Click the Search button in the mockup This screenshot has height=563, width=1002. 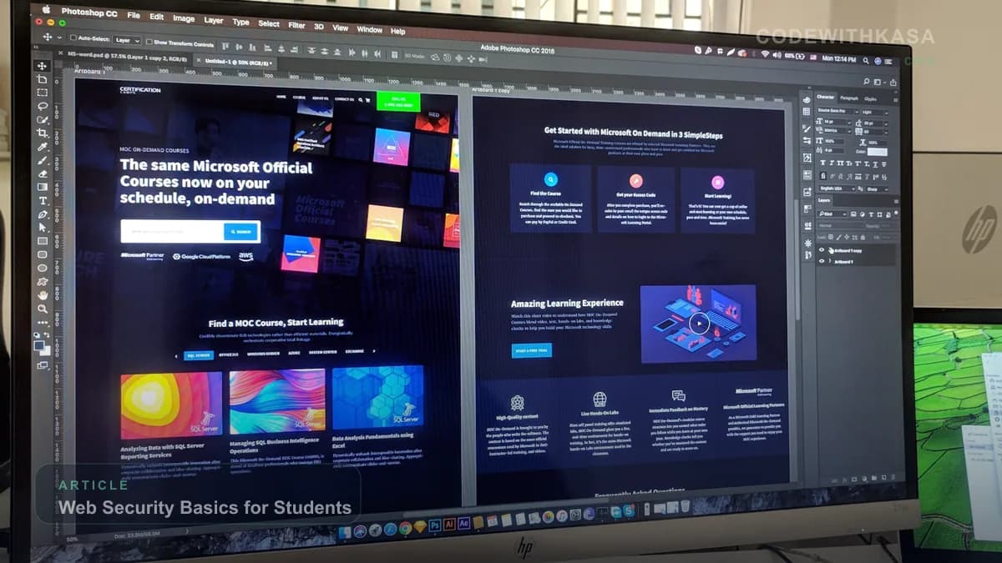(x=241, y=231)
